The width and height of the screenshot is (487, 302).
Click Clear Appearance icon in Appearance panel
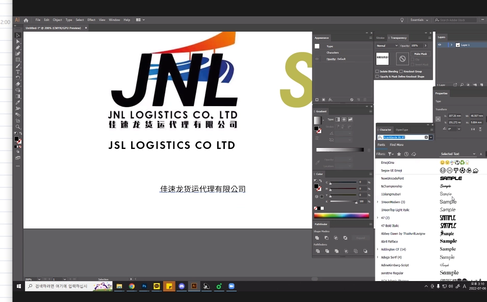coord(351,100)
